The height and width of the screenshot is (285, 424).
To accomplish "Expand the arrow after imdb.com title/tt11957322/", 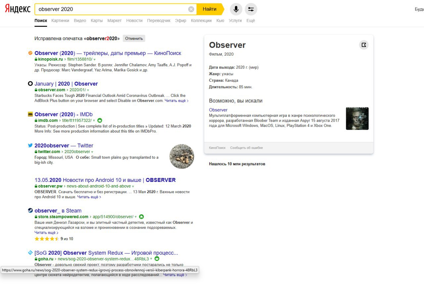I will pos(94,121).
